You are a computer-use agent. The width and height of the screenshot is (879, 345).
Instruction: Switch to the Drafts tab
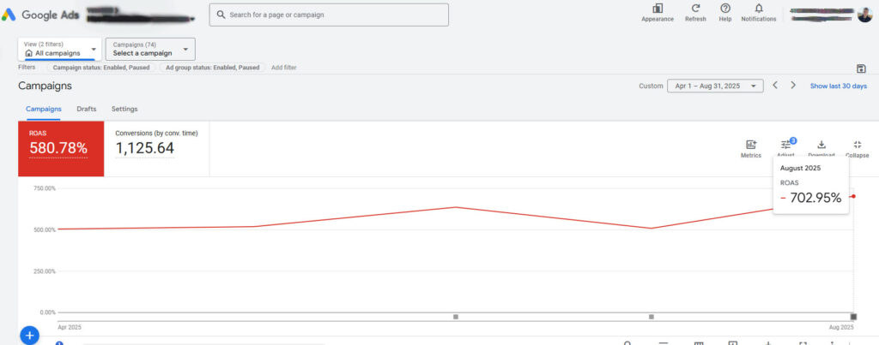[x=87, y=109]
